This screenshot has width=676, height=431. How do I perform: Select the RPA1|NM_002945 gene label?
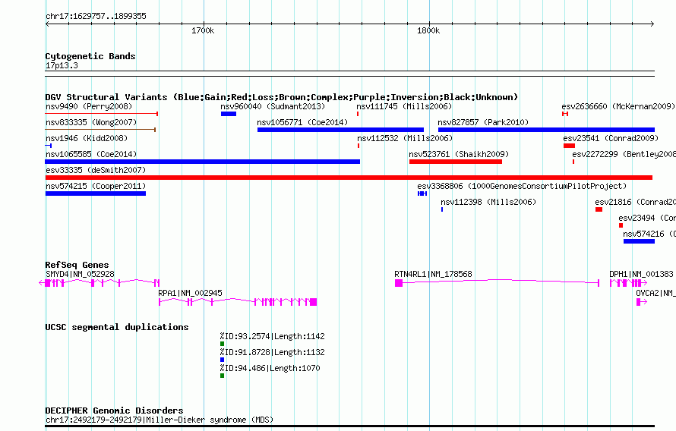click(x=190, y=293)
